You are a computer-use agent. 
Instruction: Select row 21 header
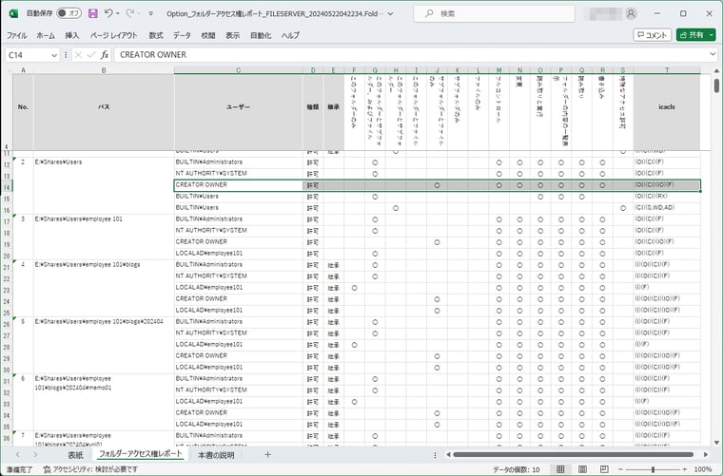[7, 267]
